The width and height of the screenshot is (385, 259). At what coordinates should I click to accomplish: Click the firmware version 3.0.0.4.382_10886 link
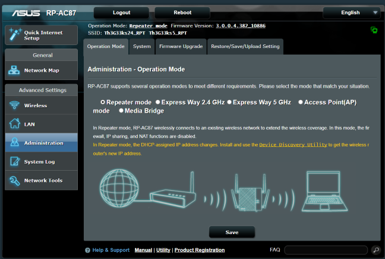241,25
